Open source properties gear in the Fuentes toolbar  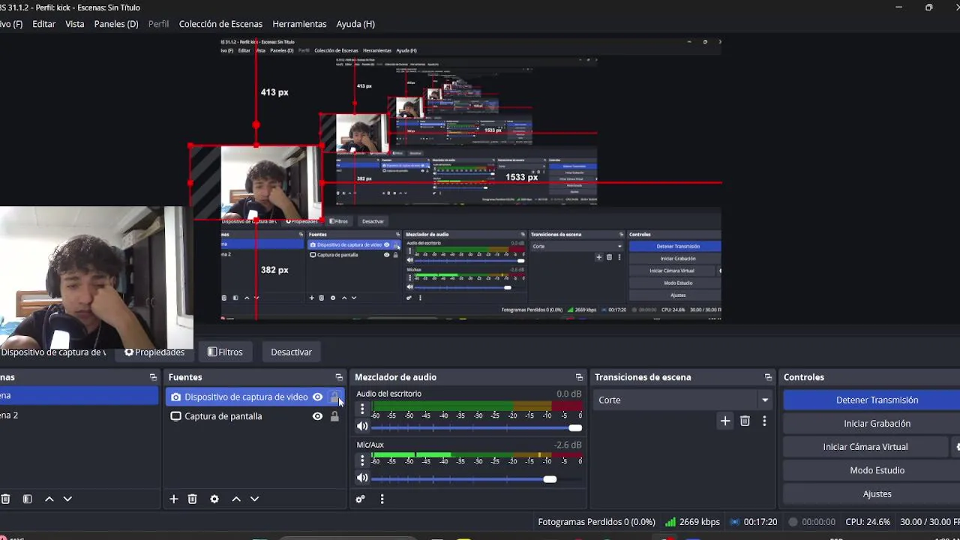[x=214, y=499]
